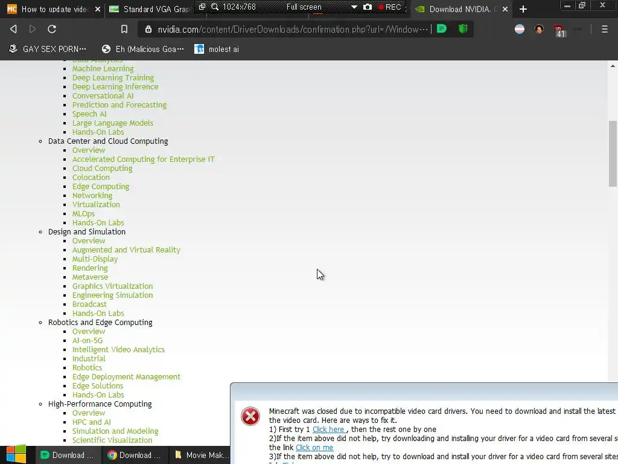This screenshot has width=618, height=464.
Task: Bookmark this page with the bookmark icon
Action: pyautogui.click(x=124, y=29)
